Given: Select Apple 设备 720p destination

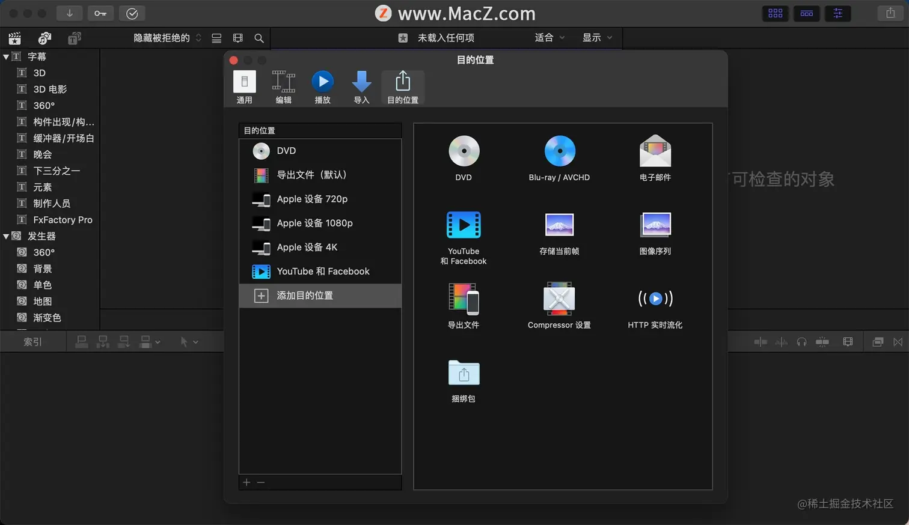Looking at the screenshot, I should pos(320,199).
